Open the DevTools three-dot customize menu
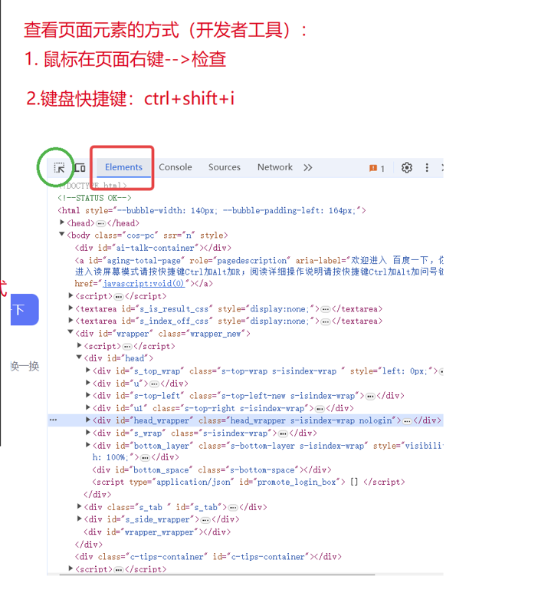The width and height of the screenshot is (538, 593). tap(427, 167)
